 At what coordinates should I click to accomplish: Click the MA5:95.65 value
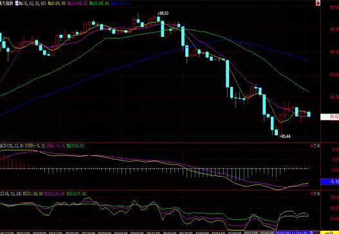click(57, 3)
